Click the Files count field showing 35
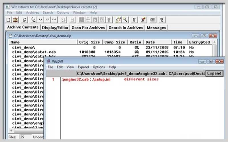 25,137
